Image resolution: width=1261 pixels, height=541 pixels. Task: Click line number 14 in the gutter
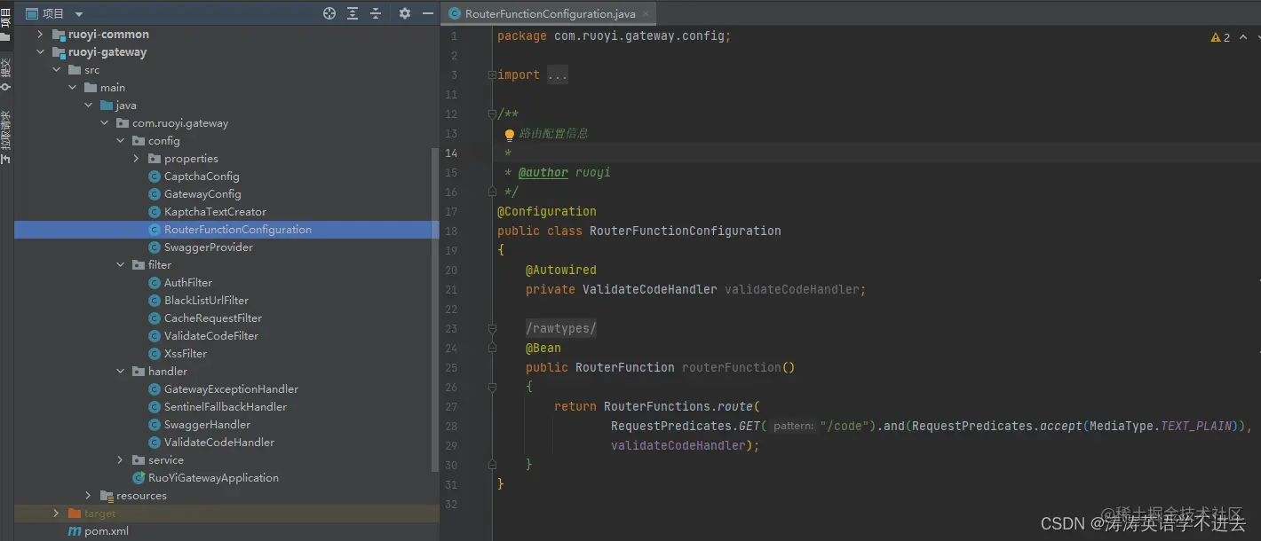(451, 153)
